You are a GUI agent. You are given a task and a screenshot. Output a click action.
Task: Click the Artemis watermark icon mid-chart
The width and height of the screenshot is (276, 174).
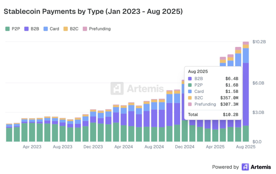[x=117, y=89]
